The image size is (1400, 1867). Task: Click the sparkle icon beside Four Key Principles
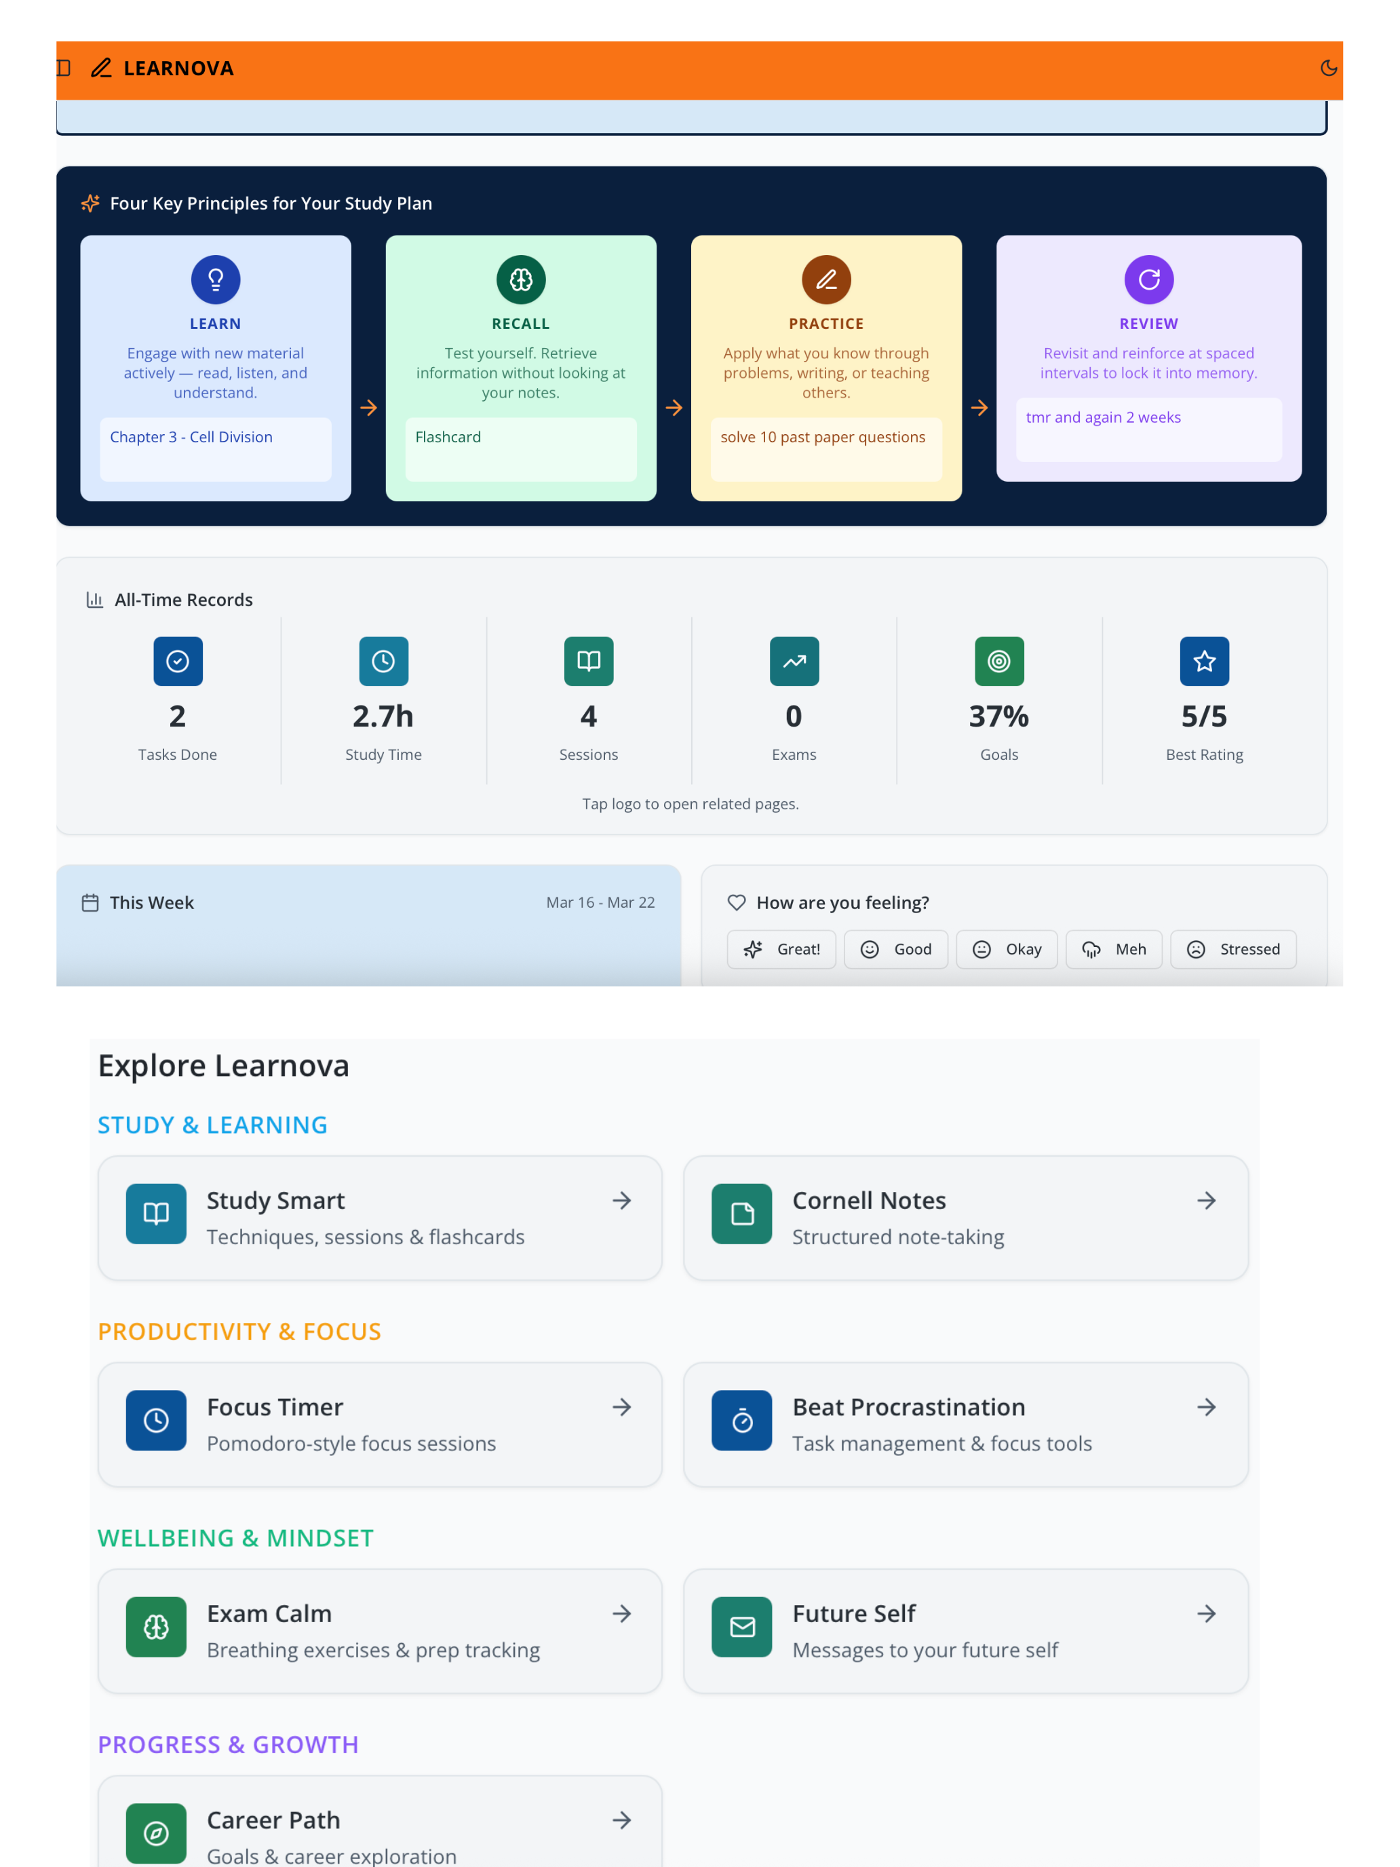[x=90, y=204]
